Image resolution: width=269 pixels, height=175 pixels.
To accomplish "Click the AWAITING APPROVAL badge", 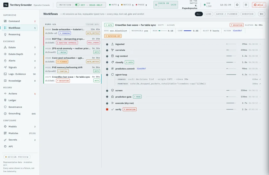I will click(67, 43).
